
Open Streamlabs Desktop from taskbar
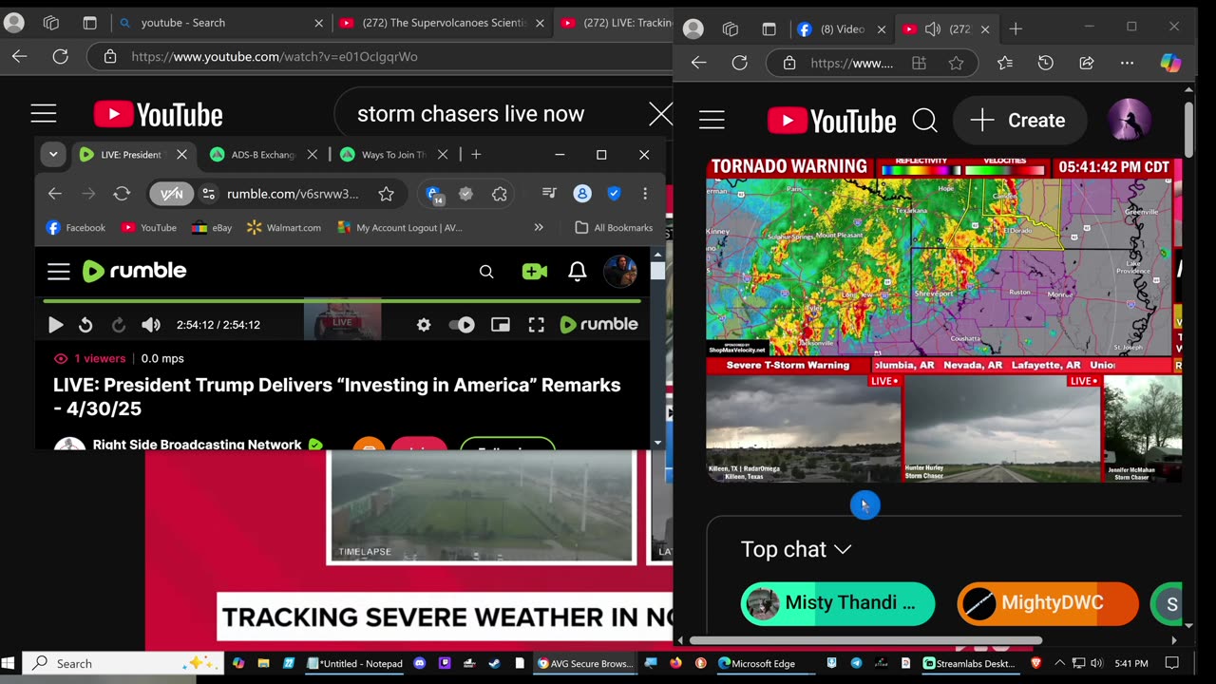tap(969, 664)
